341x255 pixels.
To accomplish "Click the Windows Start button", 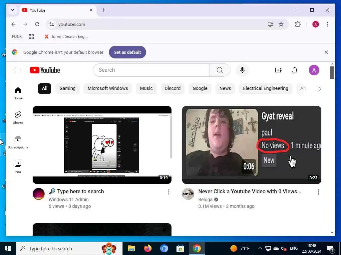I will [8, 248].
